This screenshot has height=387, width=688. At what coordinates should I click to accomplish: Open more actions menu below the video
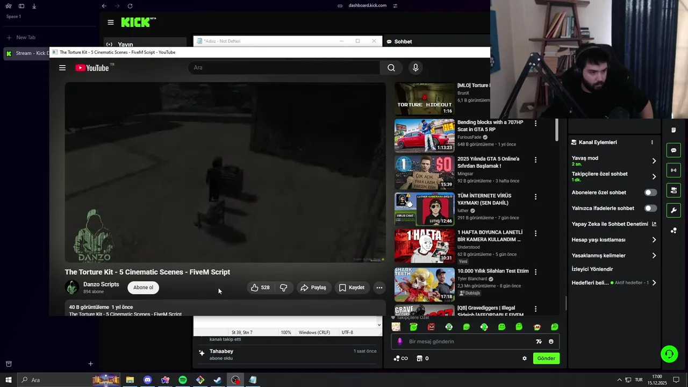[x=379, y=288]
